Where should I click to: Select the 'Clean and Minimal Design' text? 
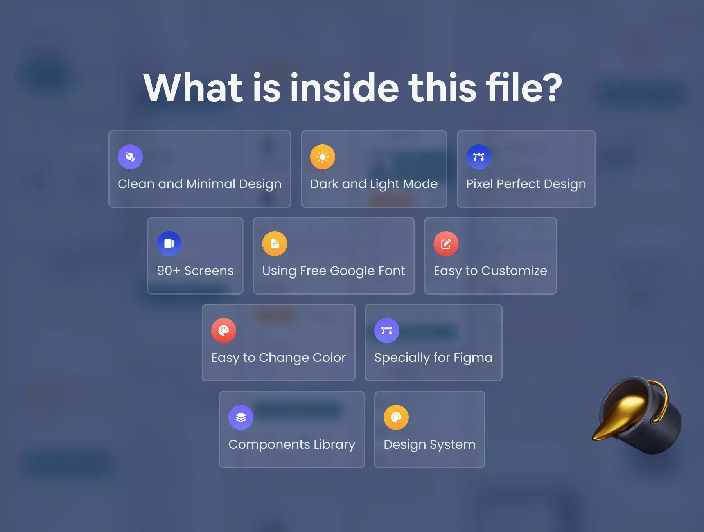(x=199, y=184)
